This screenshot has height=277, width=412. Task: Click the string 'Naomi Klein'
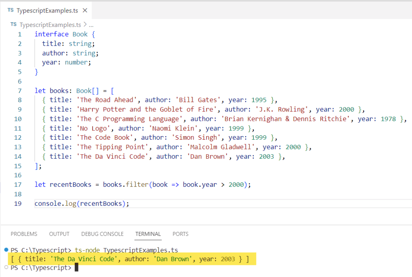pos(173,128)
